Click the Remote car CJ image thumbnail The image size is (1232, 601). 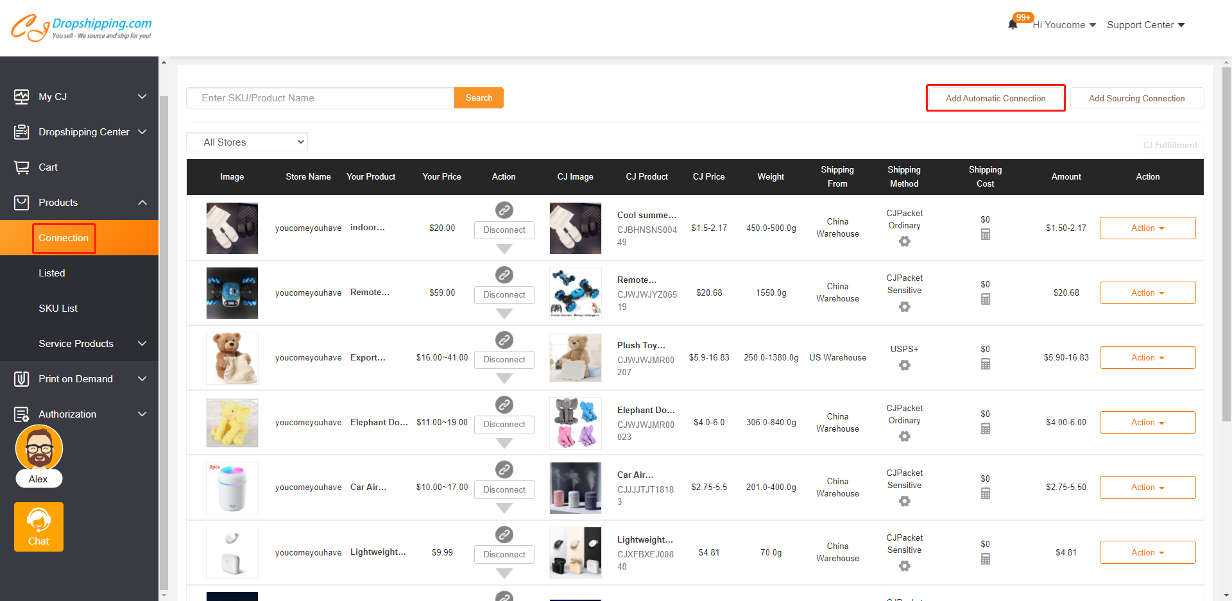[x=575, y=293]
